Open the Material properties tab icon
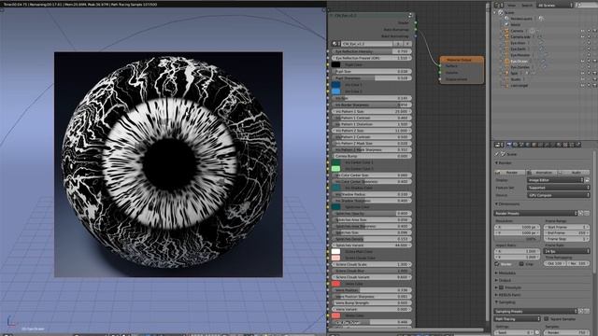The image size is (598, 336). point(558,145)
